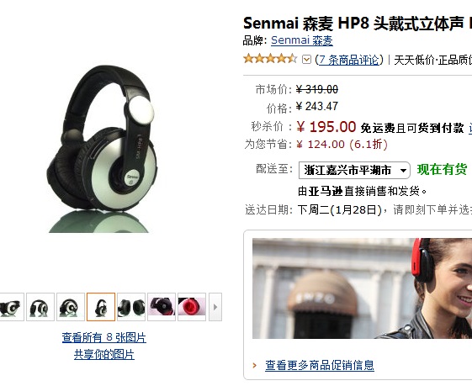Select the third headphone thumbnail
Screen dimensions: 472x386
pyautogui.click(x=71, y=307)
